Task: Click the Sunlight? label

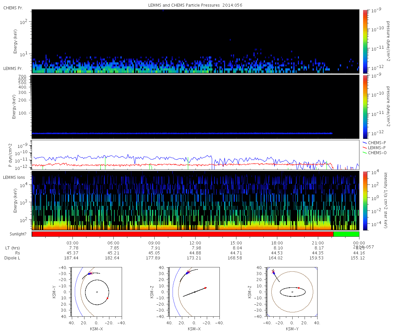Action: click(15, 234)
